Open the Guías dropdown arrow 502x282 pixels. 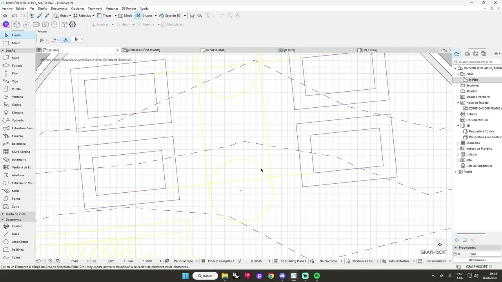click(x=70, y=16)
